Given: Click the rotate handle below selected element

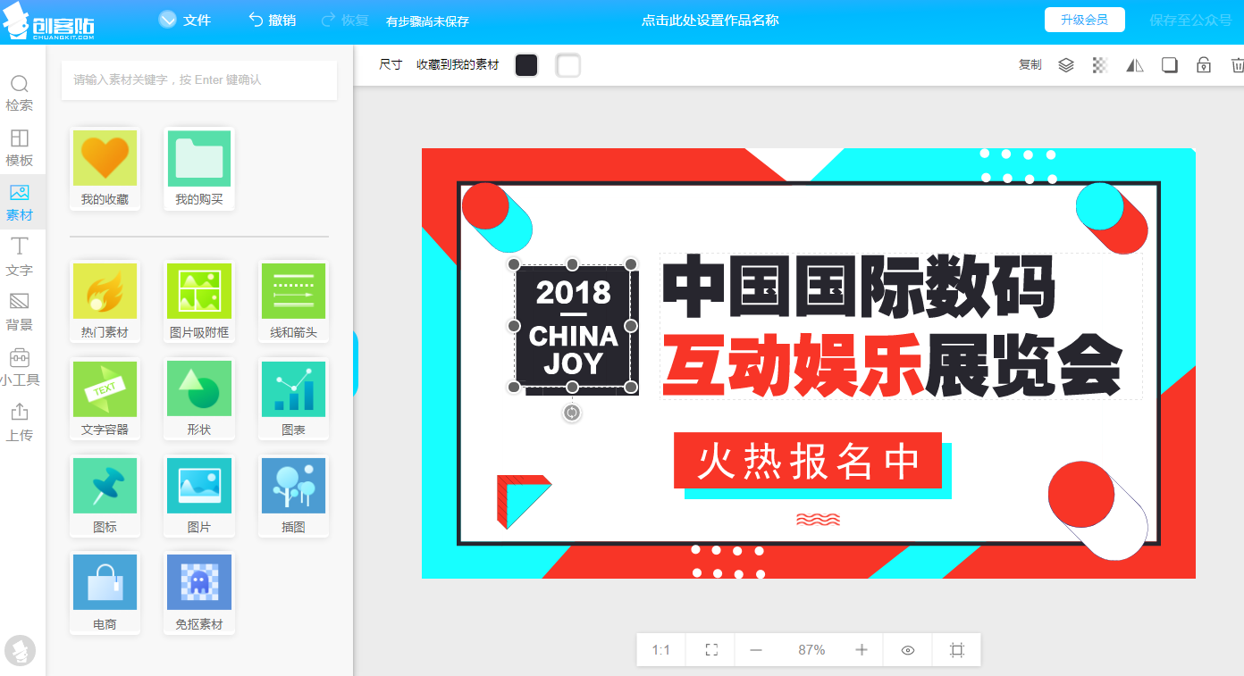Looking at the screenshot, I should (572, 413).
